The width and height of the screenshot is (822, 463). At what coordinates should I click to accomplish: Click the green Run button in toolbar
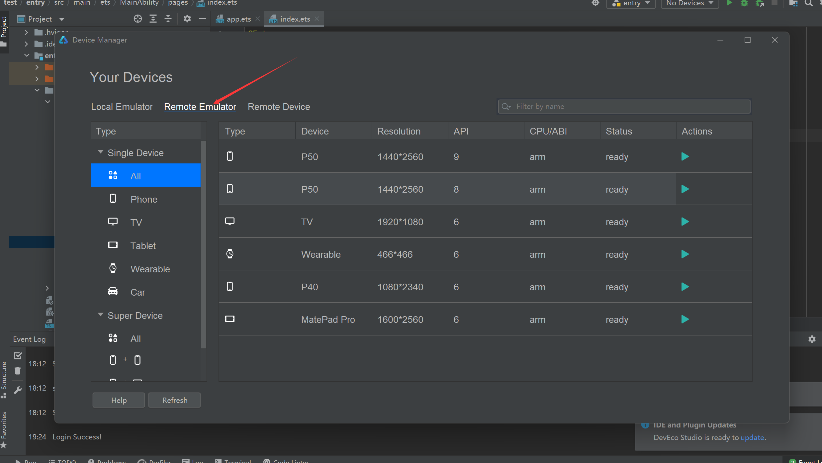pos(729,3)
